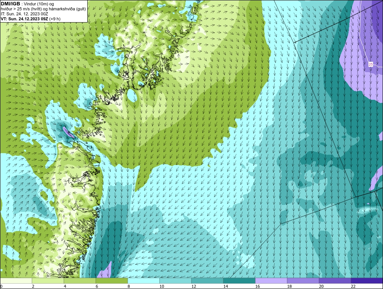Screen dimensions: 383x289
Task: Click the '2' label on the color scale
Action: (x=33, y=286)
